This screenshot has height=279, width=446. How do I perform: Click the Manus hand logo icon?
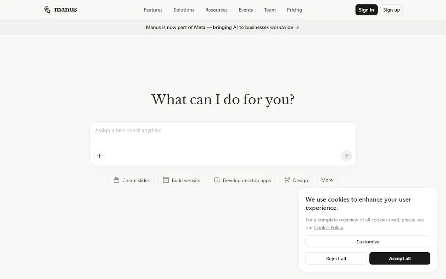point(47,10)
